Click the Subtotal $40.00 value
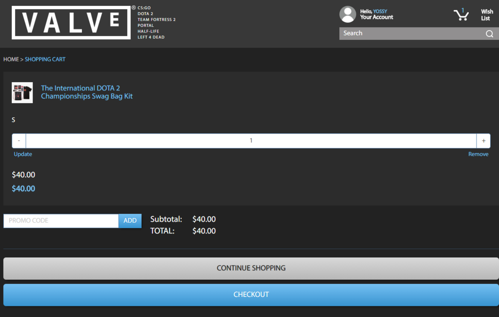 pos(204,219)
